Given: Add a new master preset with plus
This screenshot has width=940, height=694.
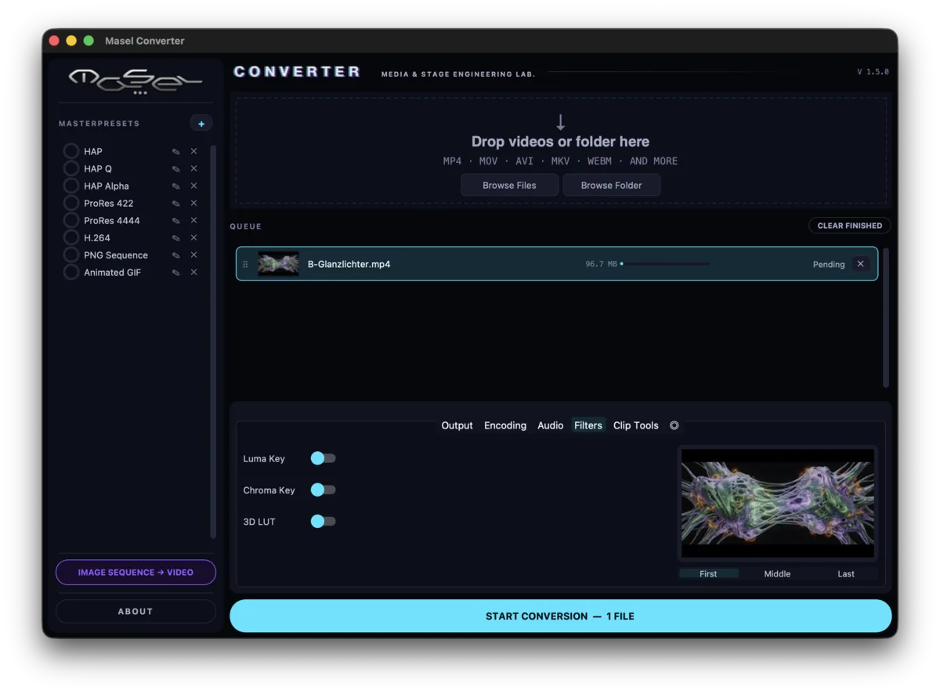Looking at the screenshot, I should 201,124.
